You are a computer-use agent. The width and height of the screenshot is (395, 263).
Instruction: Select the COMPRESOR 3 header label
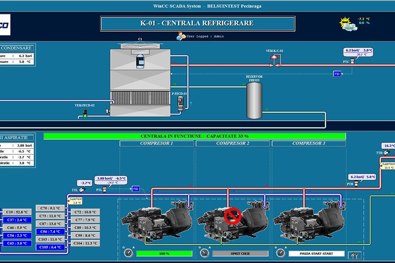tap(309, 143)
